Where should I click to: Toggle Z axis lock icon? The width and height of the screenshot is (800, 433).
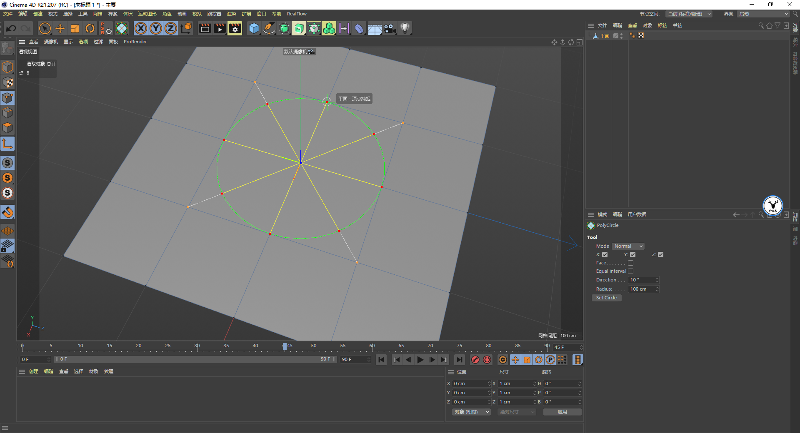point(171,28)
